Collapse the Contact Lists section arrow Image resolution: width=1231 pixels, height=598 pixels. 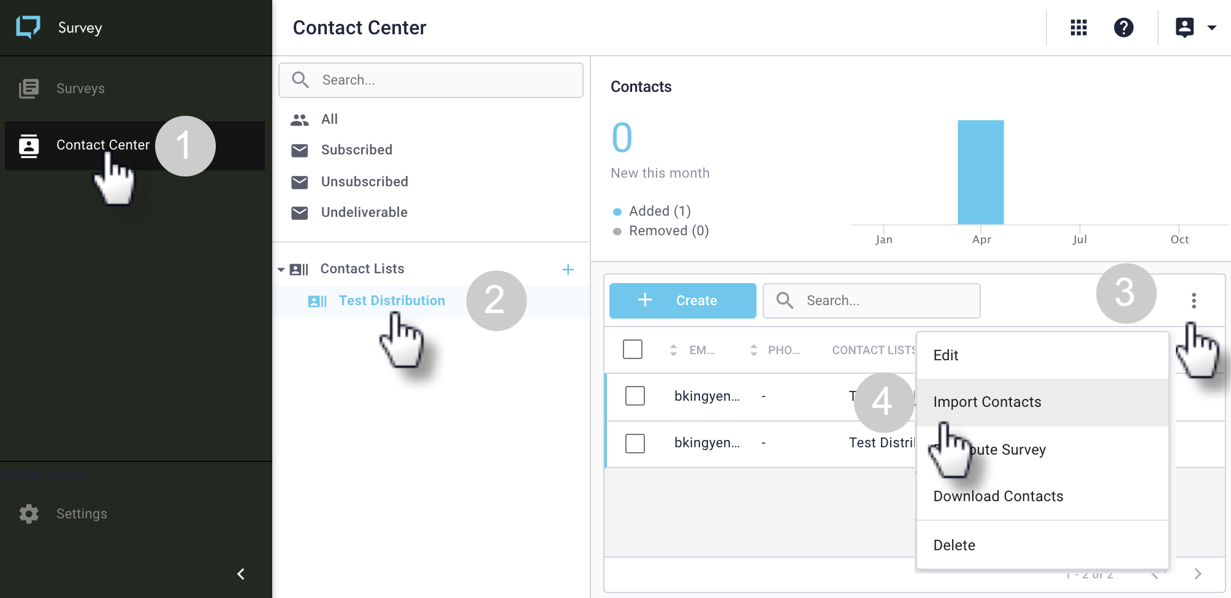(x=281, y=270)
